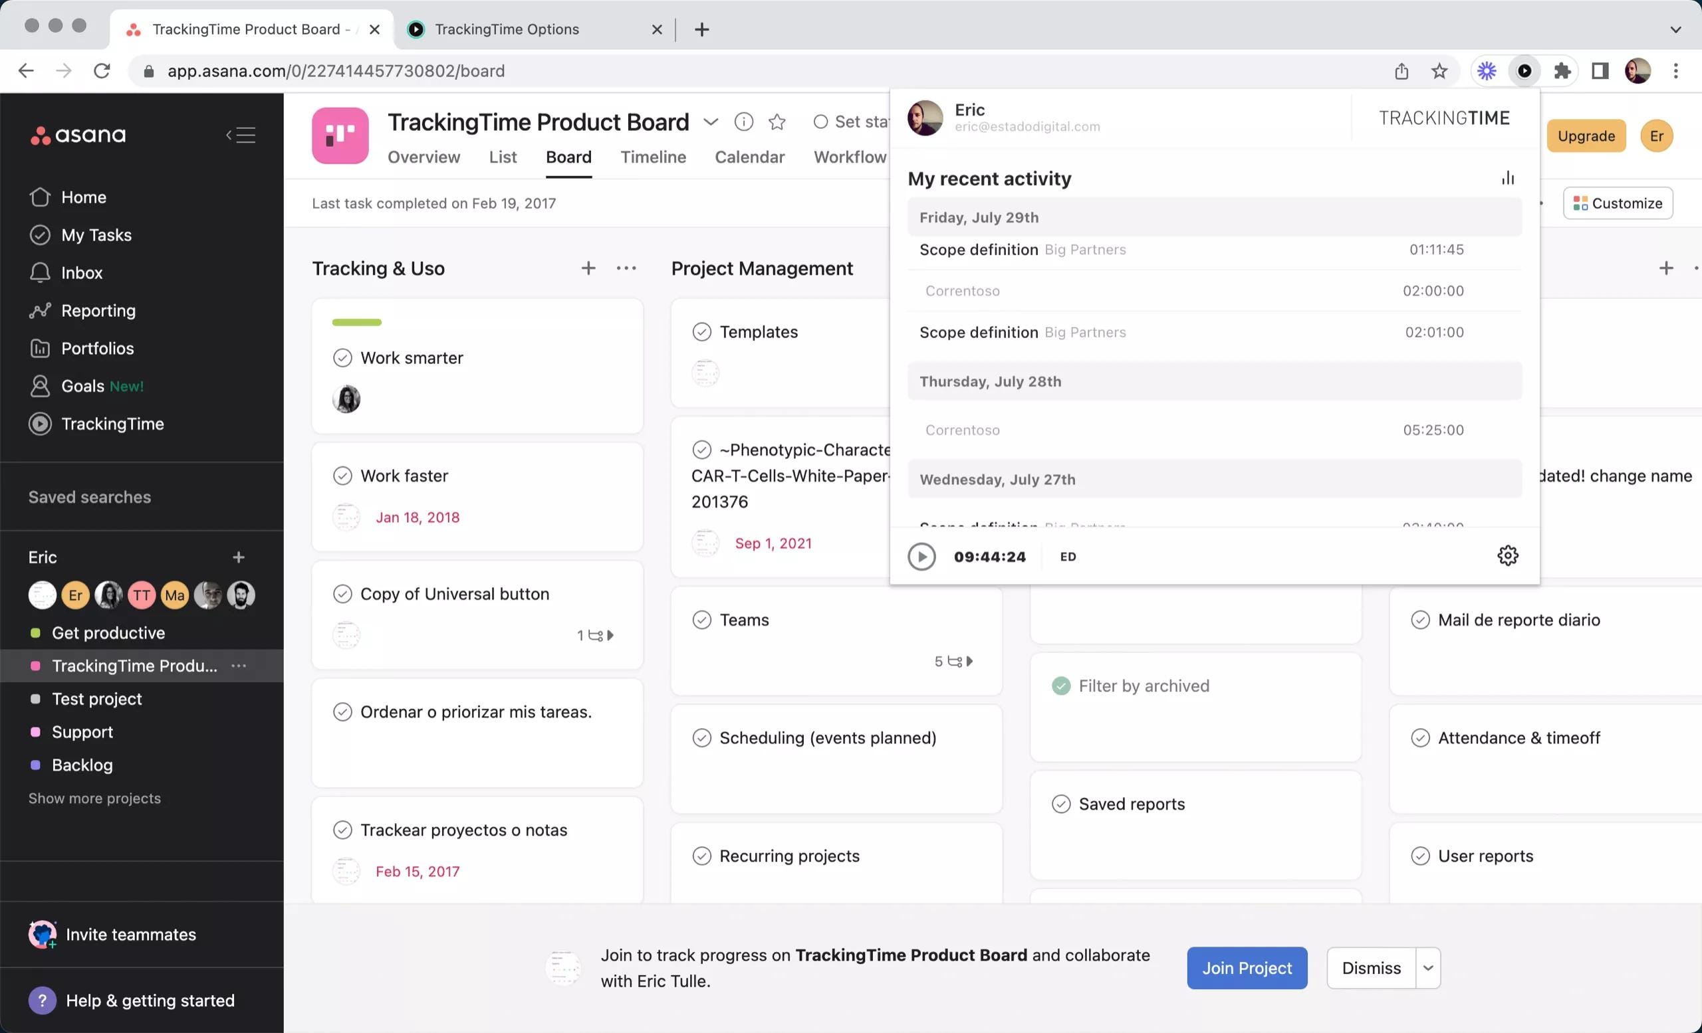This screenshot has width=1702, height=1033.
Task: Toggle completion circle on Work smarter task
Action: [x=343, y=357]
